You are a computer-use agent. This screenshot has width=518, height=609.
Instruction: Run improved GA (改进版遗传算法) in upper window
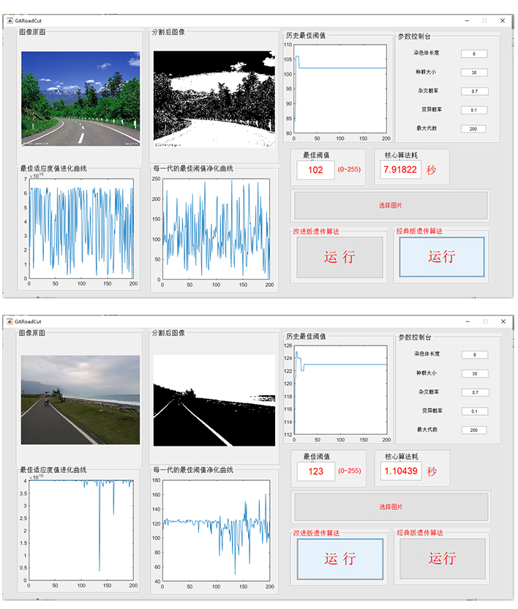(x=339, y=257)
